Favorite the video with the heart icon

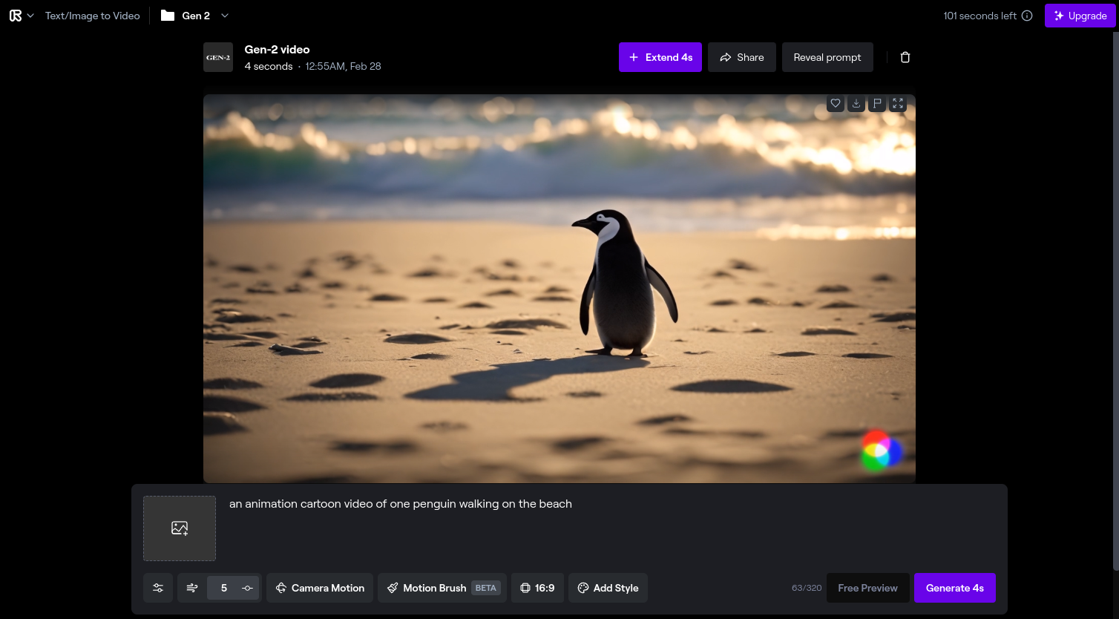point(836,104)
